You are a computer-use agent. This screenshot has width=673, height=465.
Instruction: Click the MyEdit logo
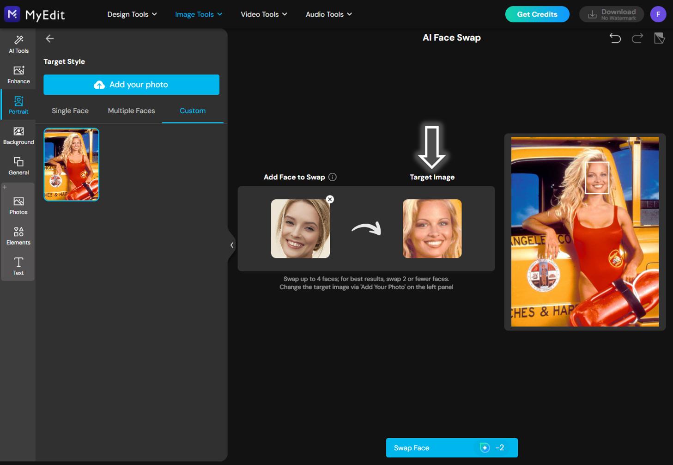35,14
